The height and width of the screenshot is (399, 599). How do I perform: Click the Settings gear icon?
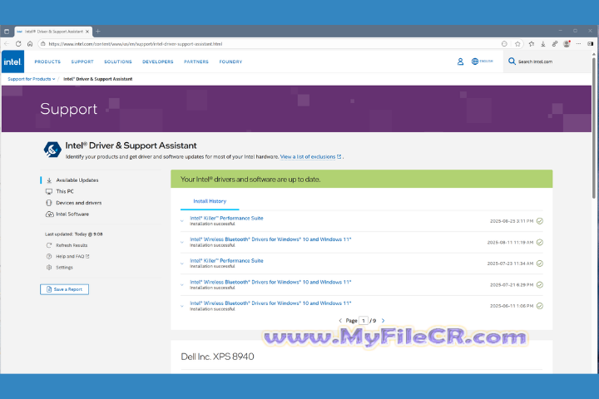coord(49,268)
